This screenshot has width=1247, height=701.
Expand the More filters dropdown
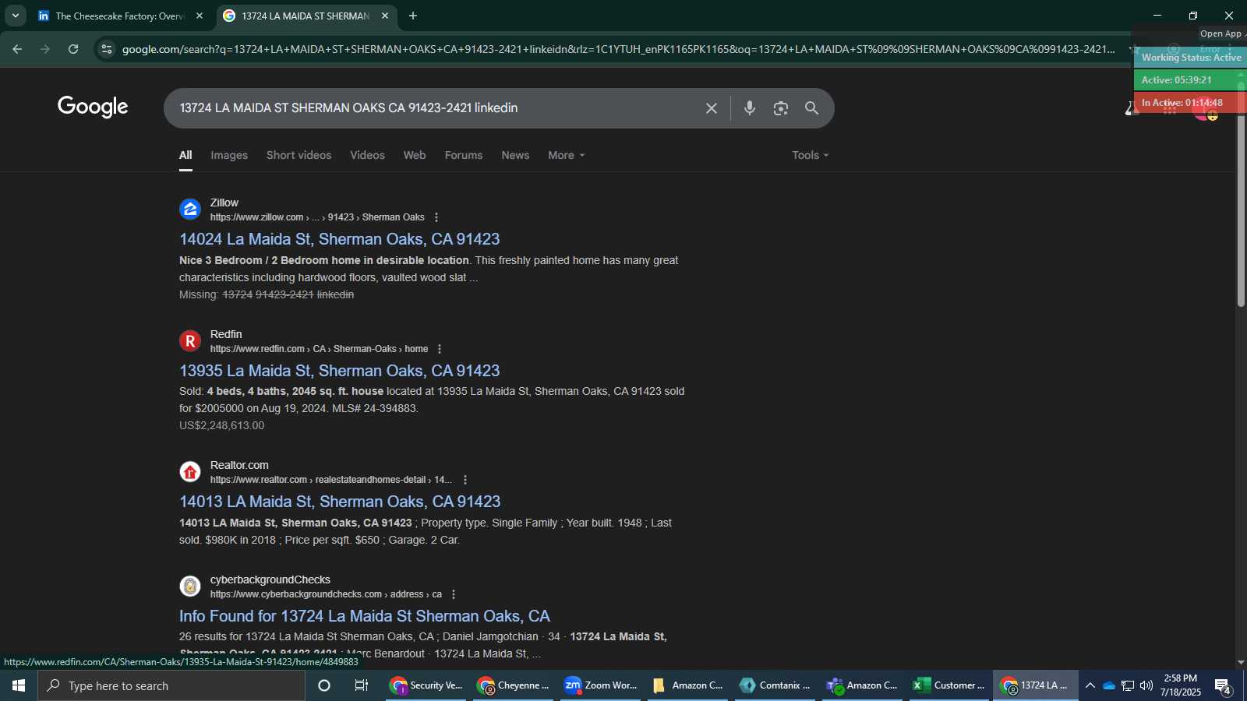tap(566, 155)
